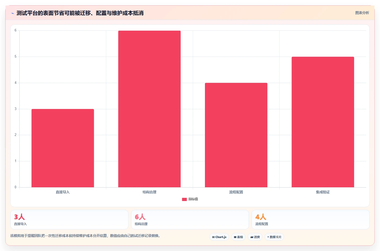
Task: Click x-axis label 直接导入
Action: coord(63,192)
